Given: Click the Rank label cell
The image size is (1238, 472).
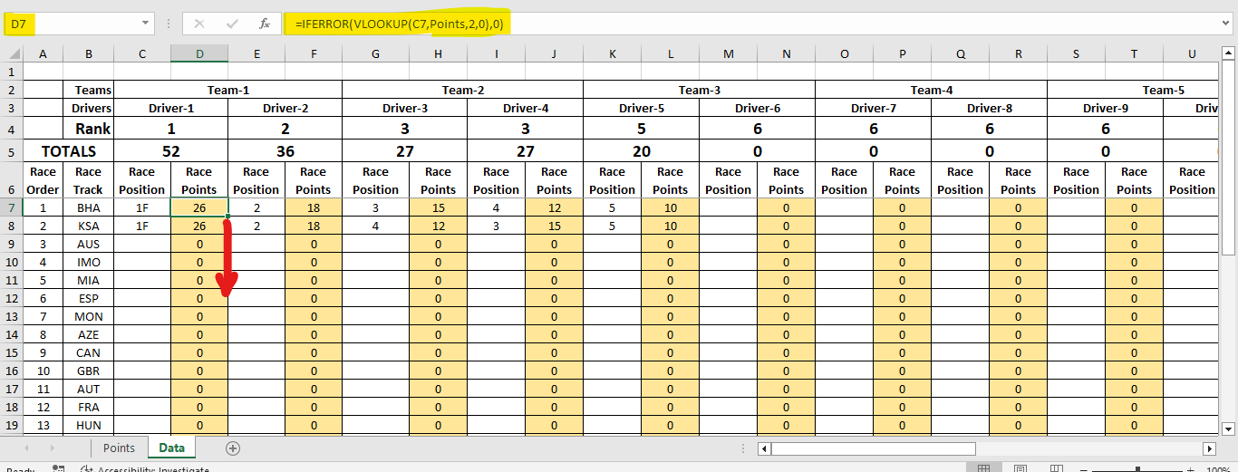Looking at the screenshot, I should click(89, 129).
